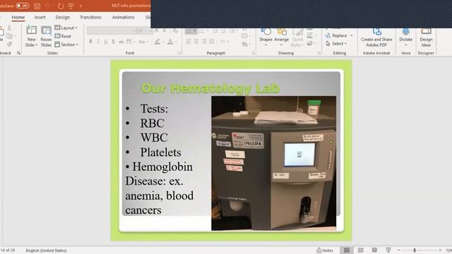
Task: Toggle Underline formatting
Action: pos(106,42)
